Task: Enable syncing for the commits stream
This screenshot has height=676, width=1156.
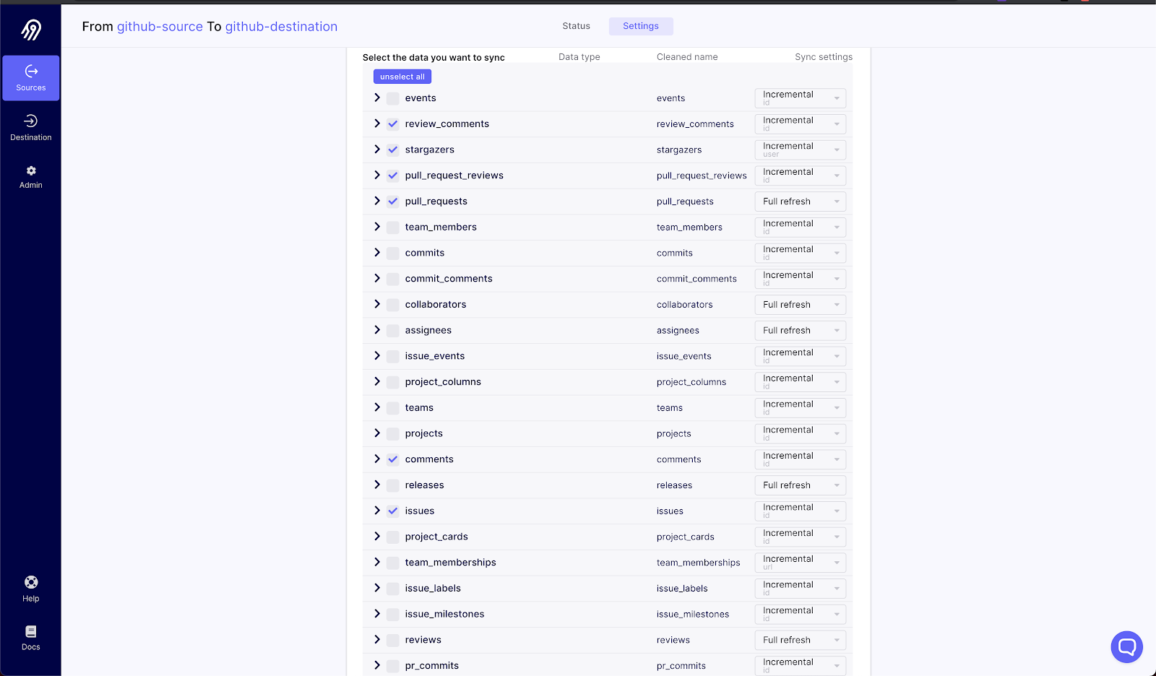Action: 392,253
